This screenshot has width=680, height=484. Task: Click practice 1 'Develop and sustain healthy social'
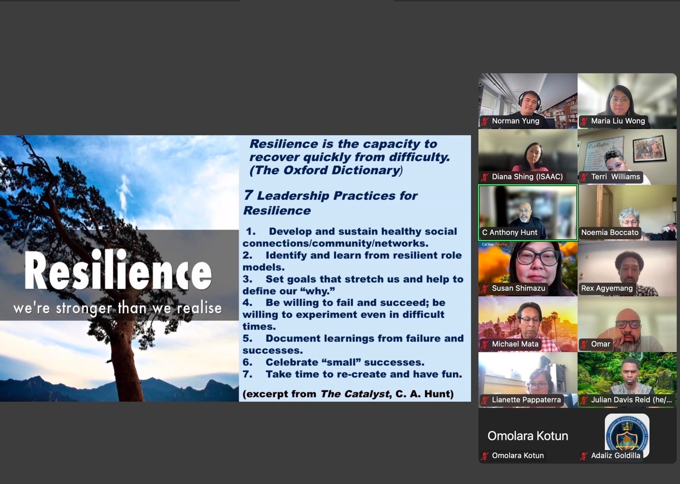(x=350, y=237)
